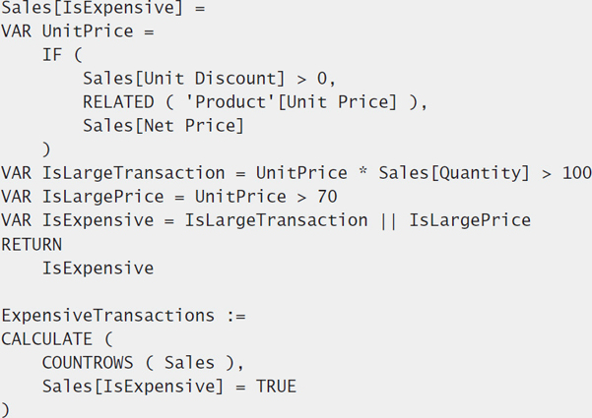
Task: Click the IsLargeTransaction variable declaration
Action: tap(134, 173)
